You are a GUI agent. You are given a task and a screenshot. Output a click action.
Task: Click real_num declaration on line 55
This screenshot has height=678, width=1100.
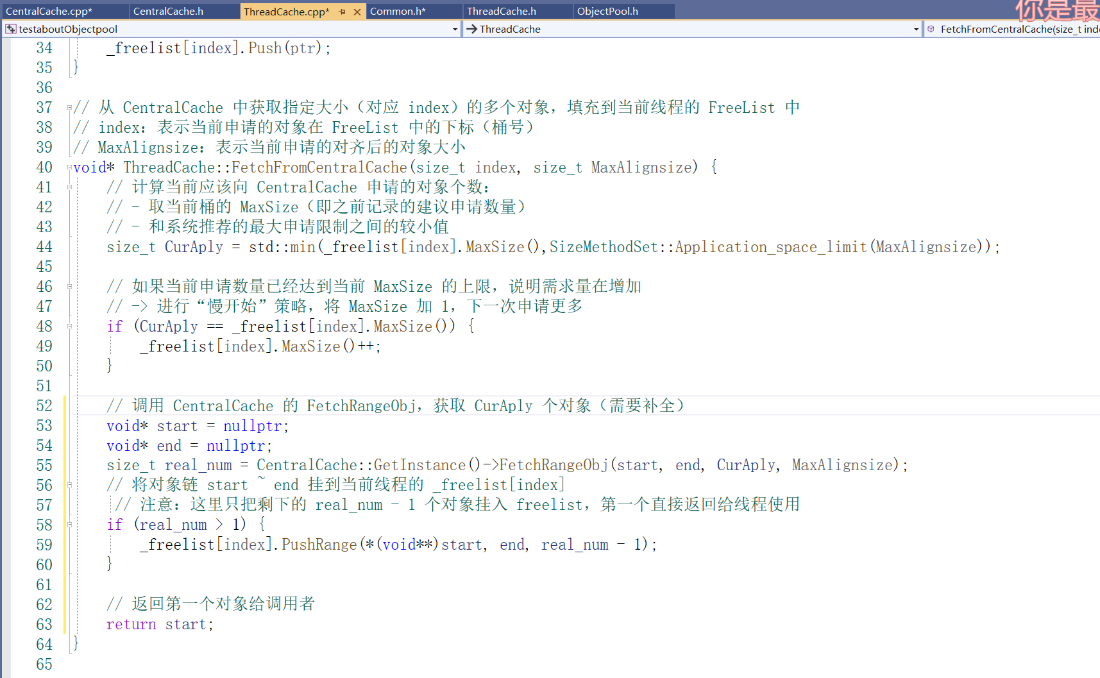tap(198, 465)
